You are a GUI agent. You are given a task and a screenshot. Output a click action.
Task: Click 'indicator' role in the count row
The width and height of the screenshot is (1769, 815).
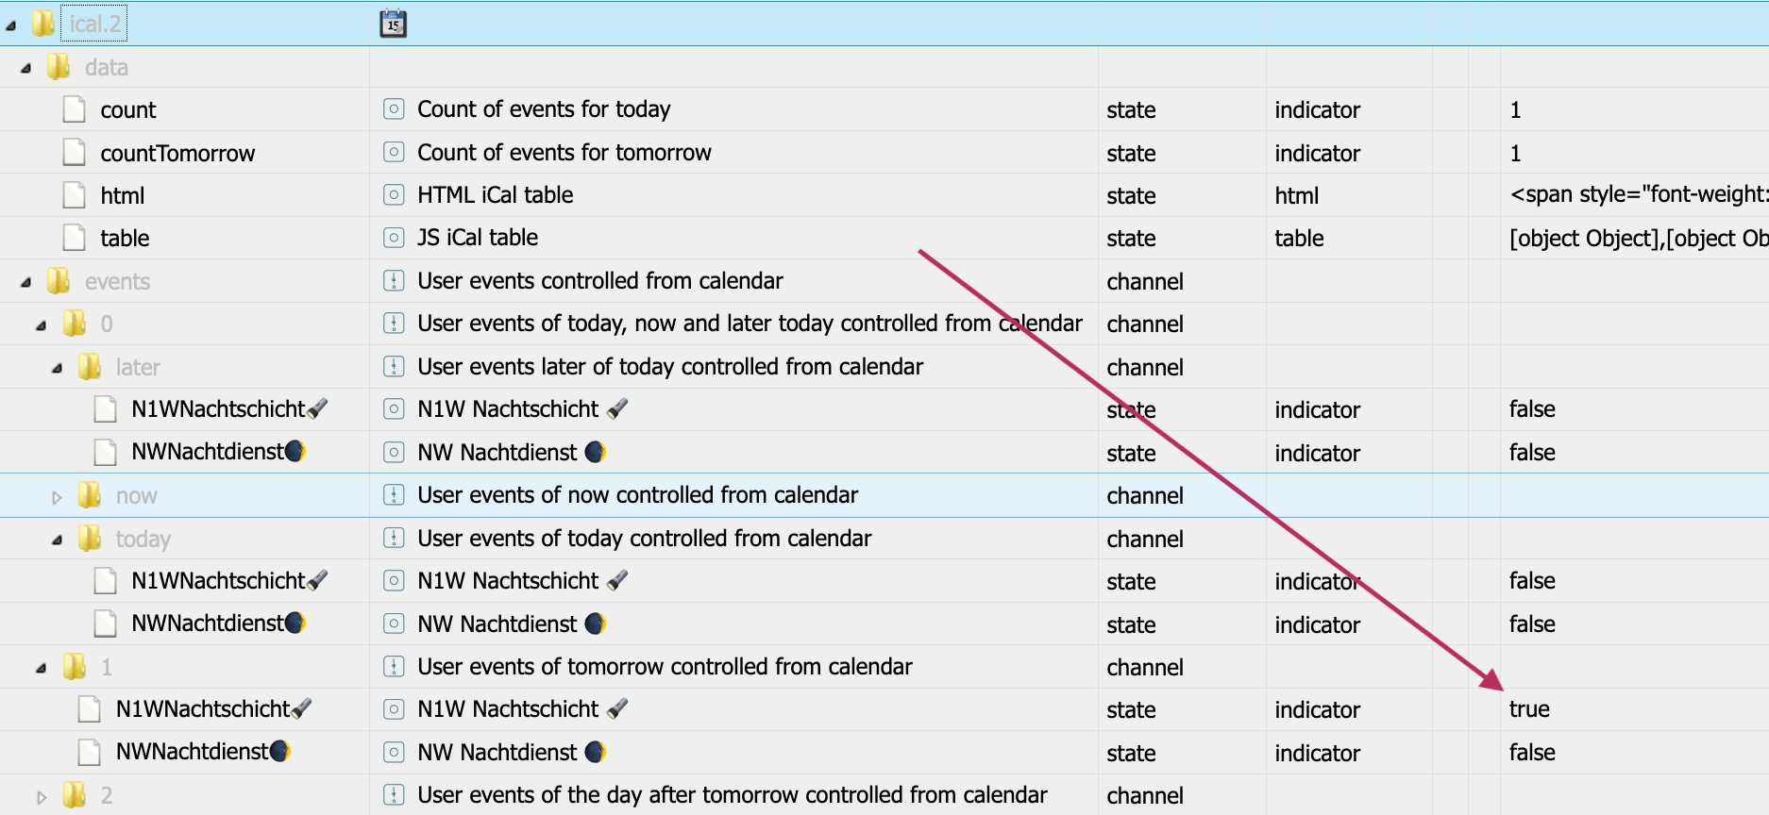coord(1318,110)
